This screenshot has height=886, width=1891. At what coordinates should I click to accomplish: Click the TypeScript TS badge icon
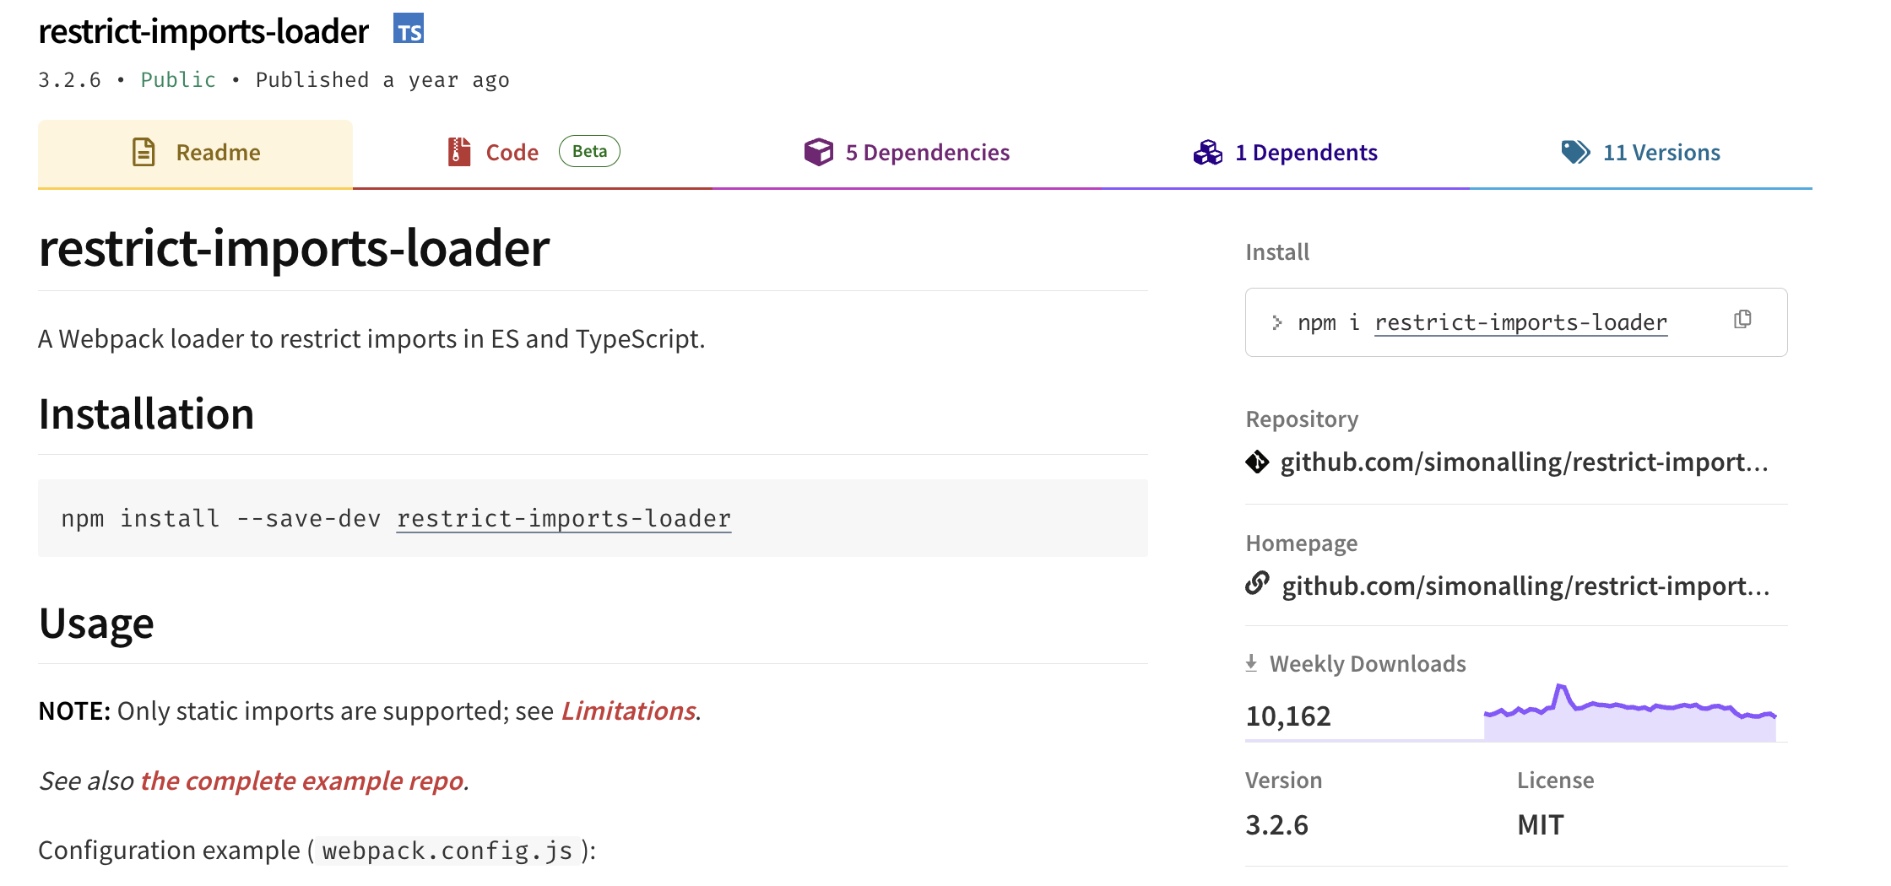point(409,30)
